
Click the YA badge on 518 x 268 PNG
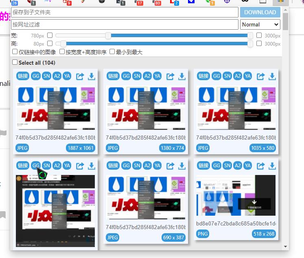click(x=247, y=166)
